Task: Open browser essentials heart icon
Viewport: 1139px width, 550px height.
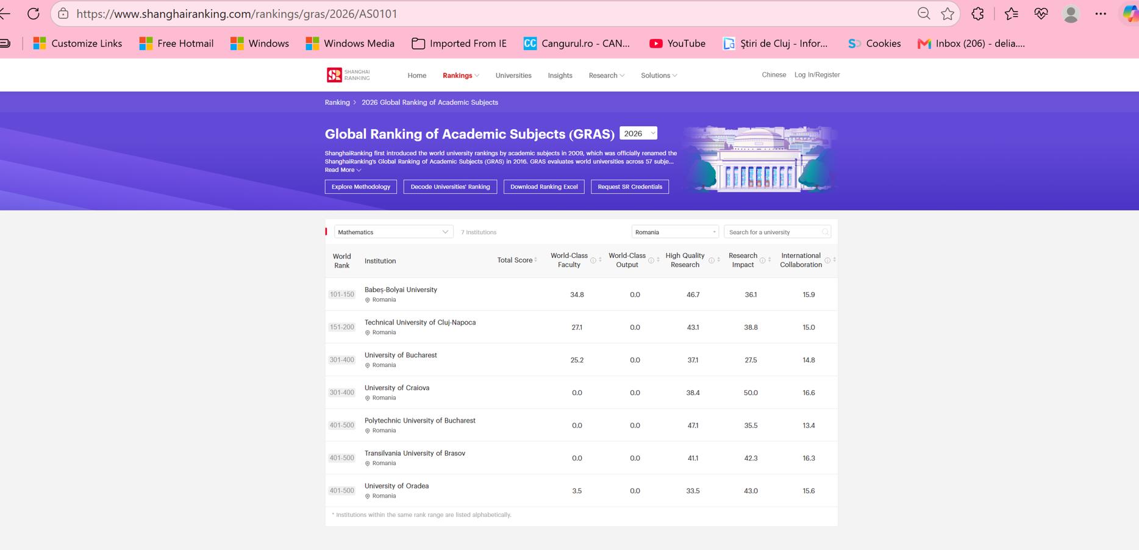Action: coord(1041,13)
